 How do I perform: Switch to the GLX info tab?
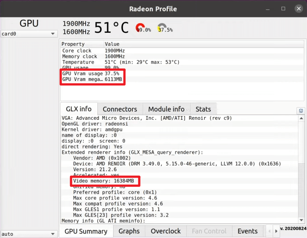click(x=79, y=109)
